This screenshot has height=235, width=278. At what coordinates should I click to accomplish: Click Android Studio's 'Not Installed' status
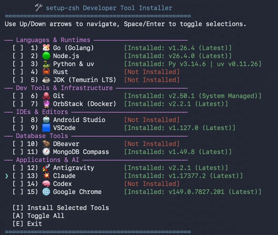(152, 120)
